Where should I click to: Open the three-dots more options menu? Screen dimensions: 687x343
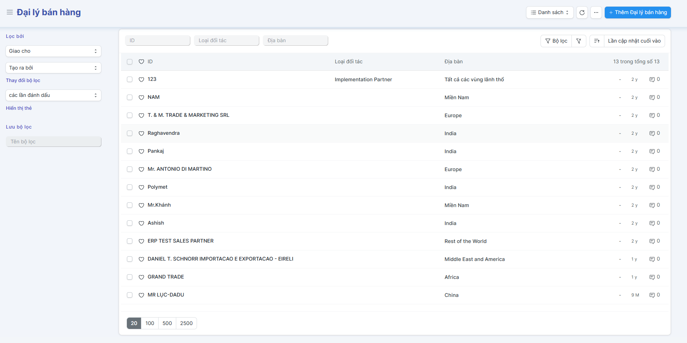(596, 13)
